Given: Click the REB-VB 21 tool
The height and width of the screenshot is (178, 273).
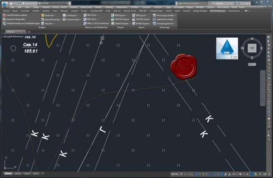Looking at the screenshot, I should click(91, 15).
